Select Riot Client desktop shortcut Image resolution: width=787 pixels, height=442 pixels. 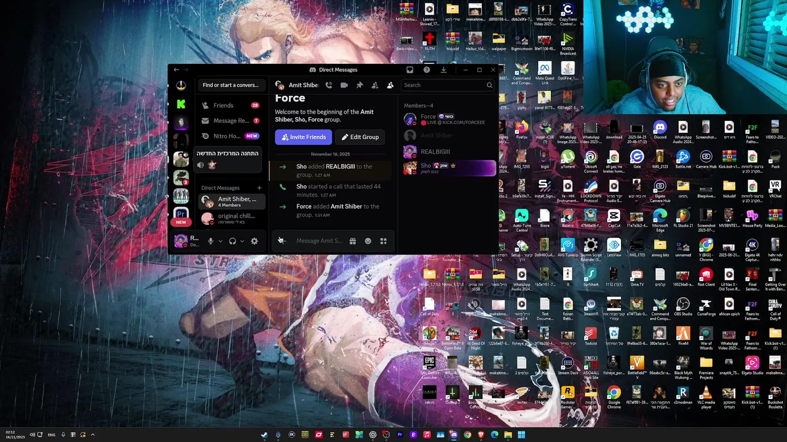pyautogui.click(x=706, y=278)
